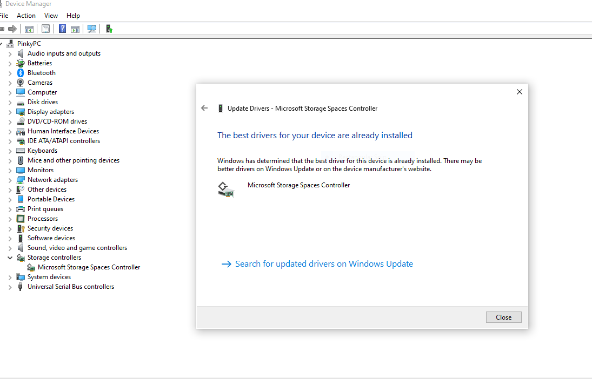This screenshot has width=592, height=379.
Task: Click the Universal Serial Bus controllers icon
Action: click(21, 287)
